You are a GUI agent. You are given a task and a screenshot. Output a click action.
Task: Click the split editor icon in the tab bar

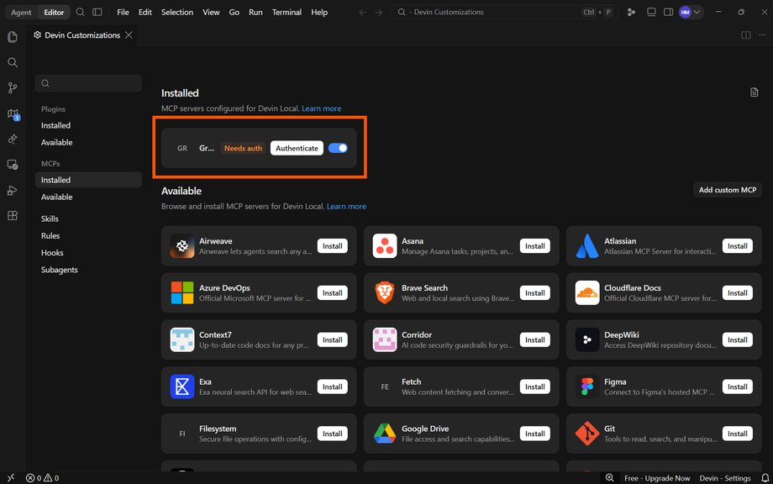[746, 35]
